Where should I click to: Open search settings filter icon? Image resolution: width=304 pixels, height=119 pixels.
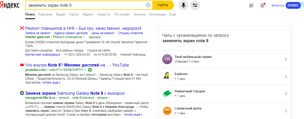pyautogui.click(x=195, y=5)
